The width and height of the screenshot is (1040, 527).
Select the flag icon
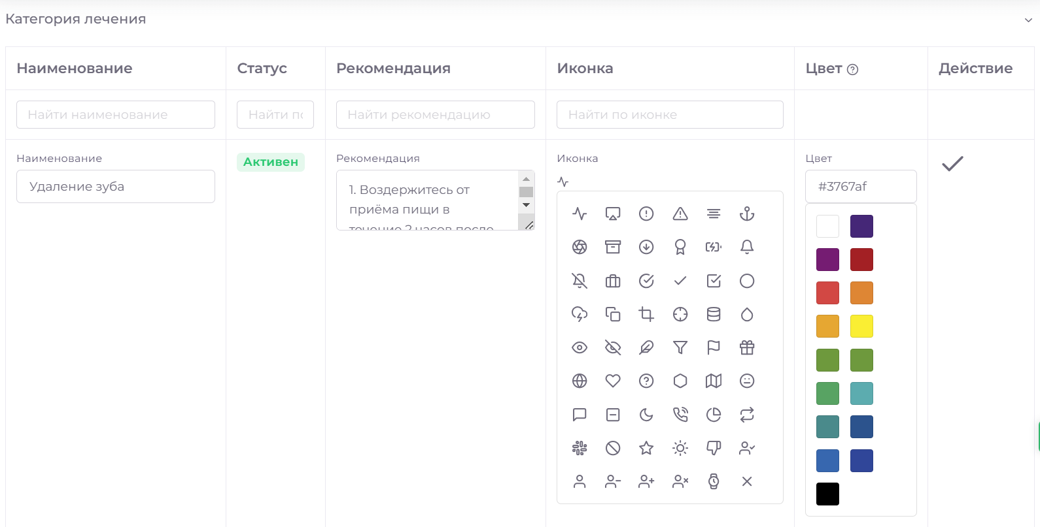[714, 347]
